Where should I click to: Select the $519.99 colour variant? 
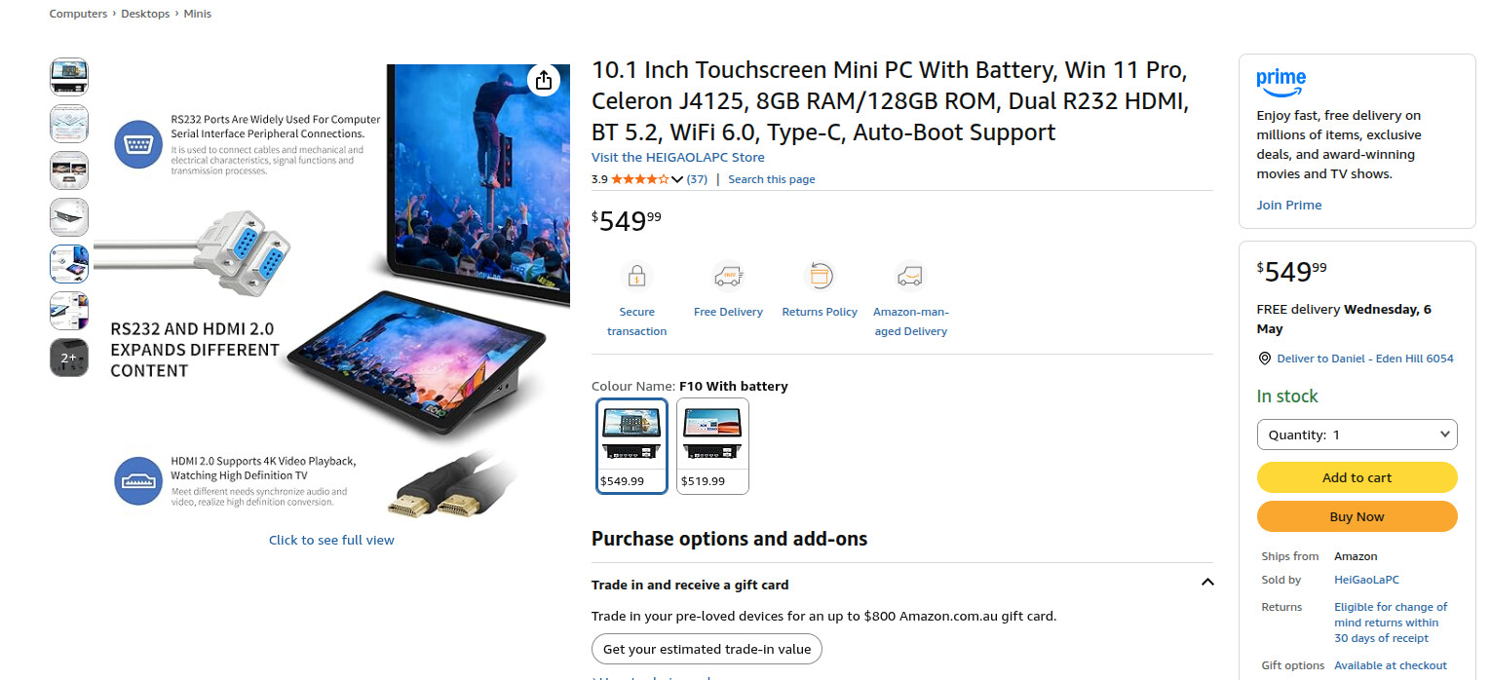pyautogui.click(x=712, y=446)
